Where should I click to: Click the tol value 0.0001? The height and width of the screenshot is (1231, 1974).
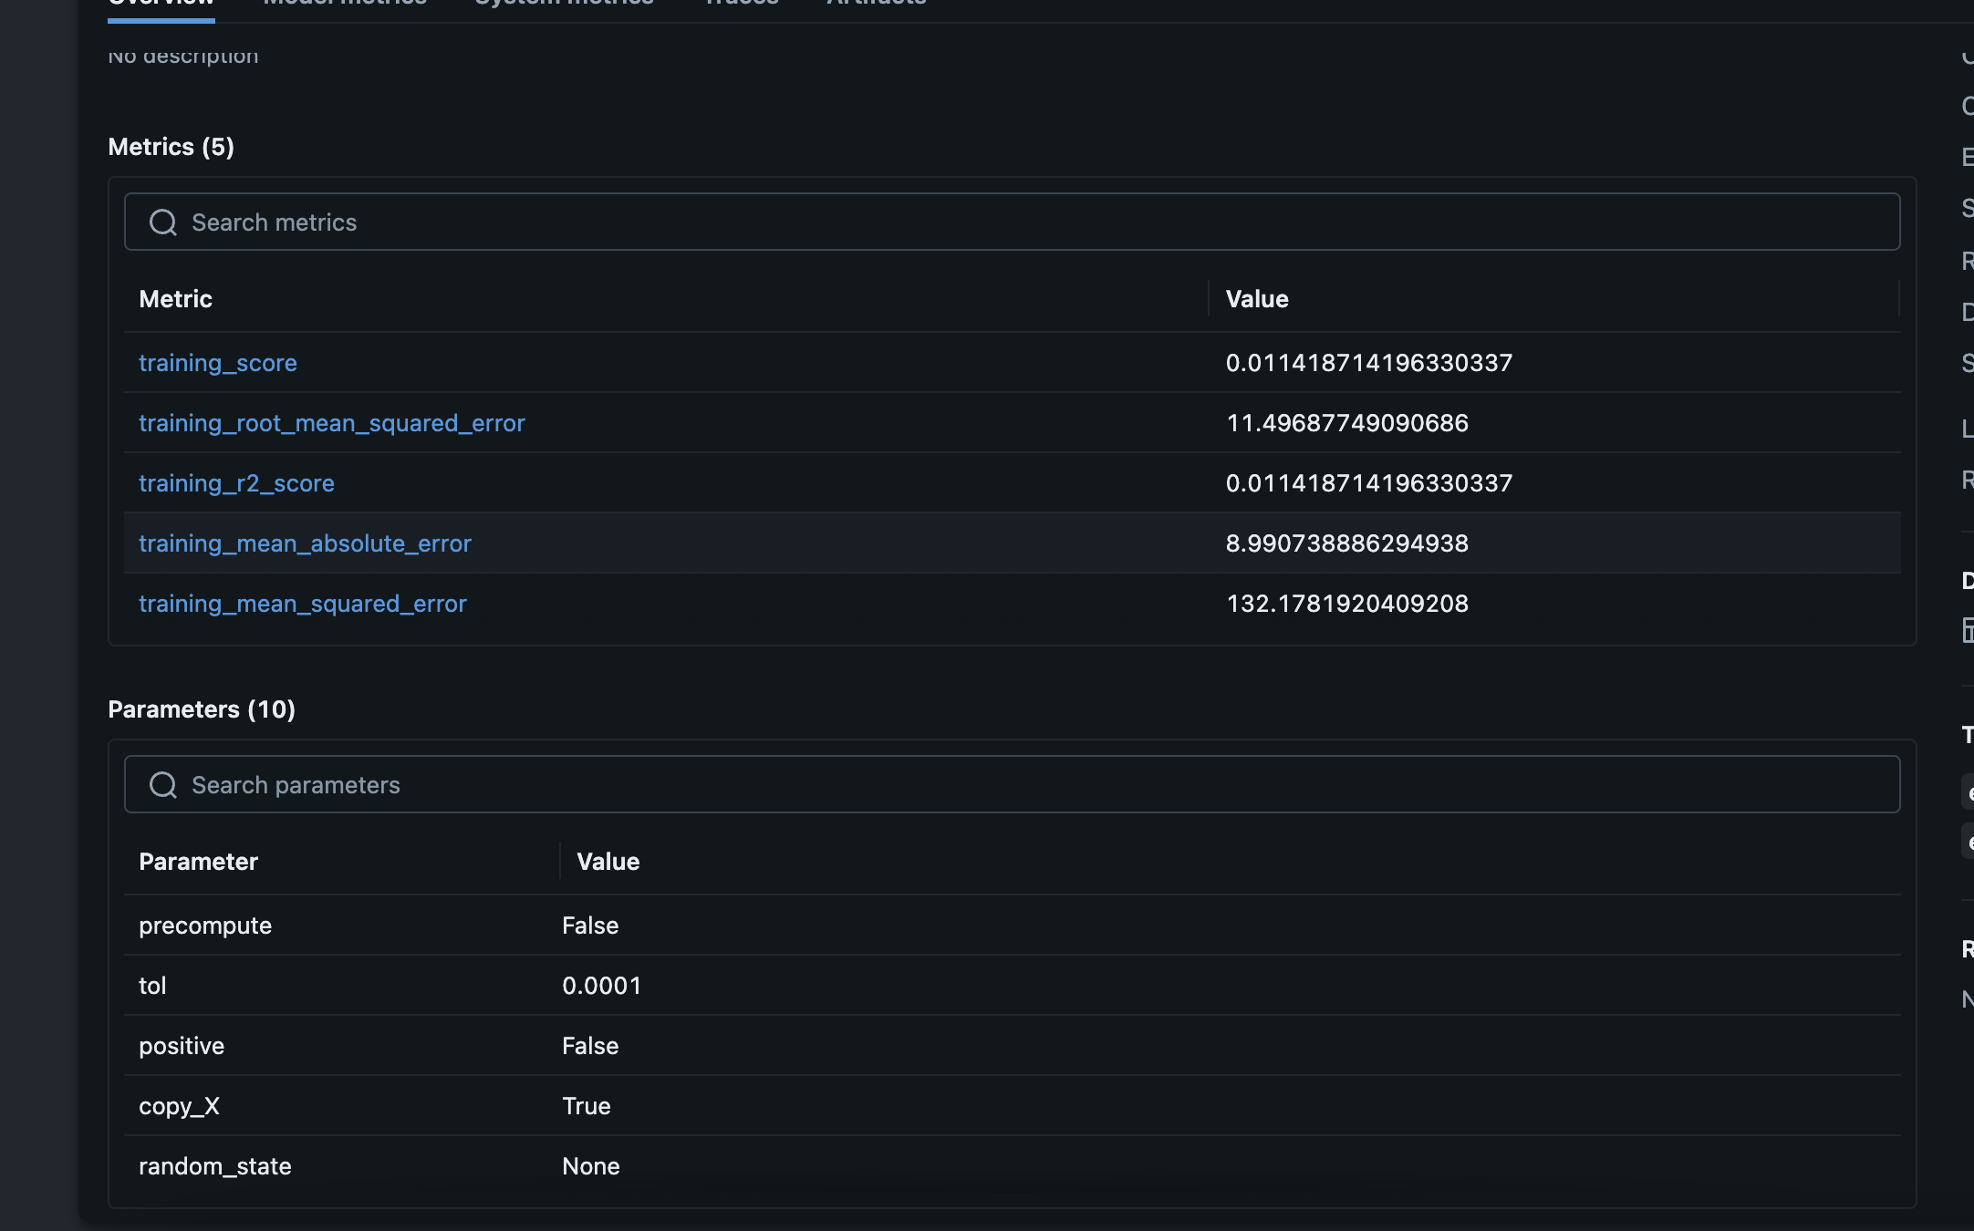pyautogui.click(x=601, y=986)
